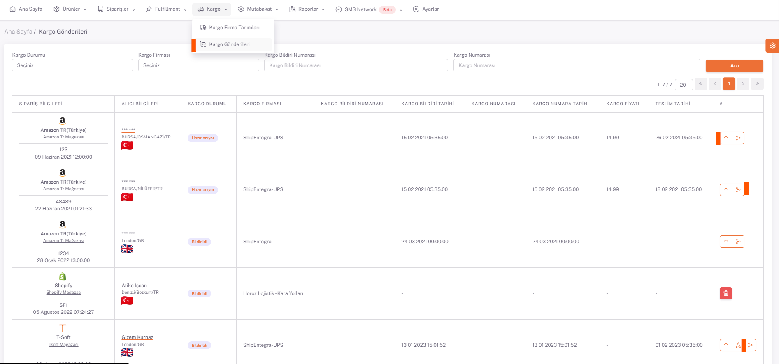Focus the Kargo Bildiri Numarası input field
The height and width of the screenshot is (364, 779).
(356, 65)
